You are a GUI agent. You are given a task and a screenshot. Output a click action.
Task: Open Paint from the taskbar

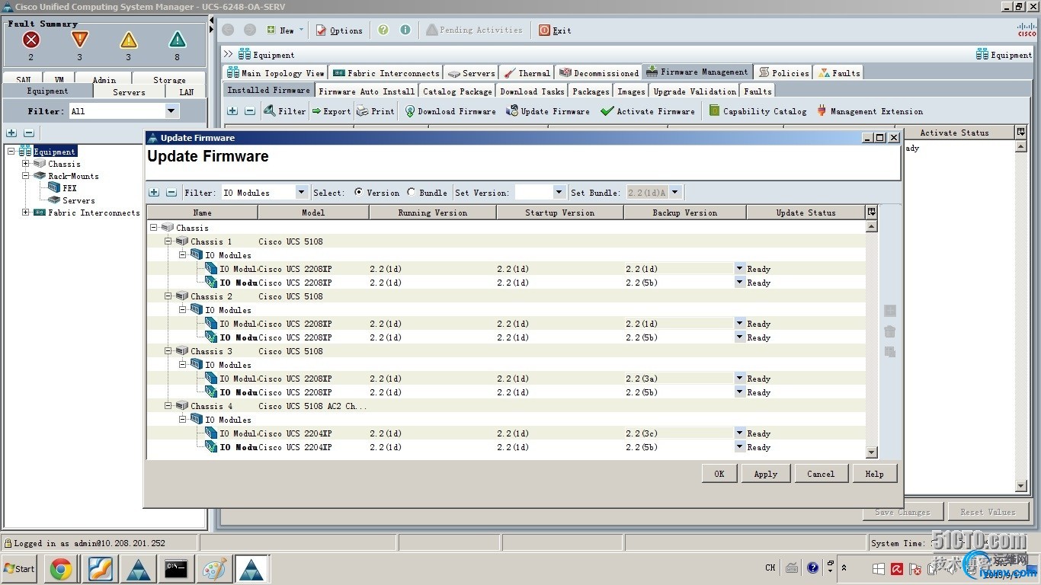click(x=214, y=568)
